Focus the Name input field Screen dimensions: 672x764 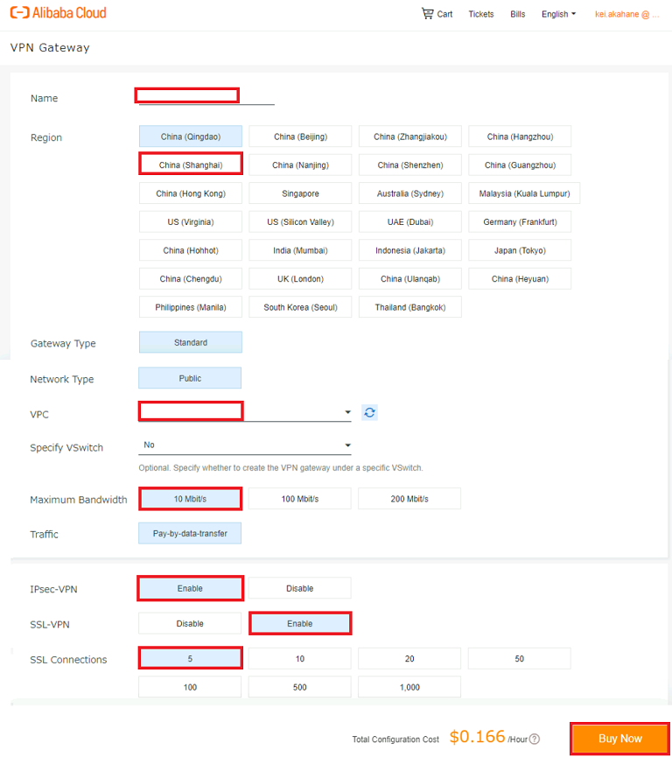(206, 96)
